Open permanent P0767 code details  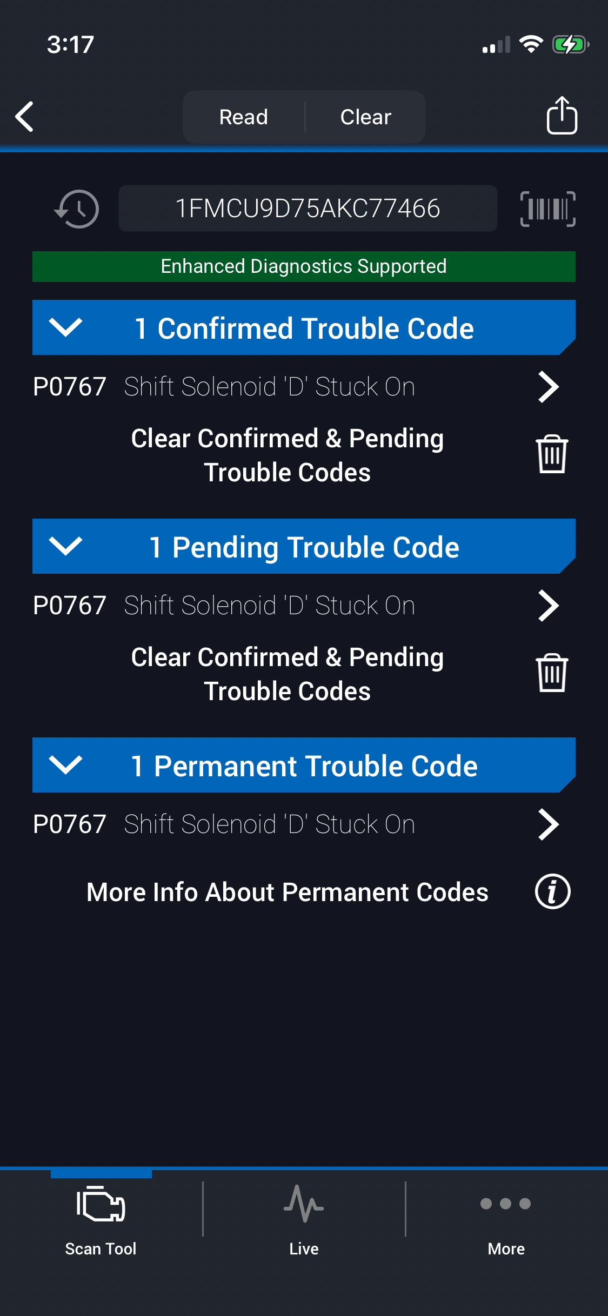(296, 824)
